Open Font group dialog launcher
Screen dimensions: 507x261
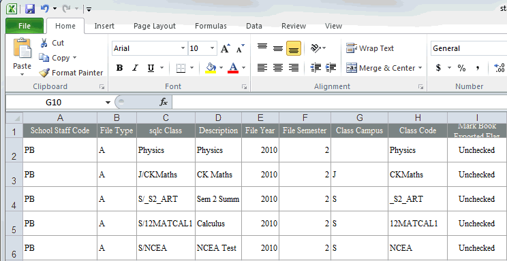(x=245, y=86)
